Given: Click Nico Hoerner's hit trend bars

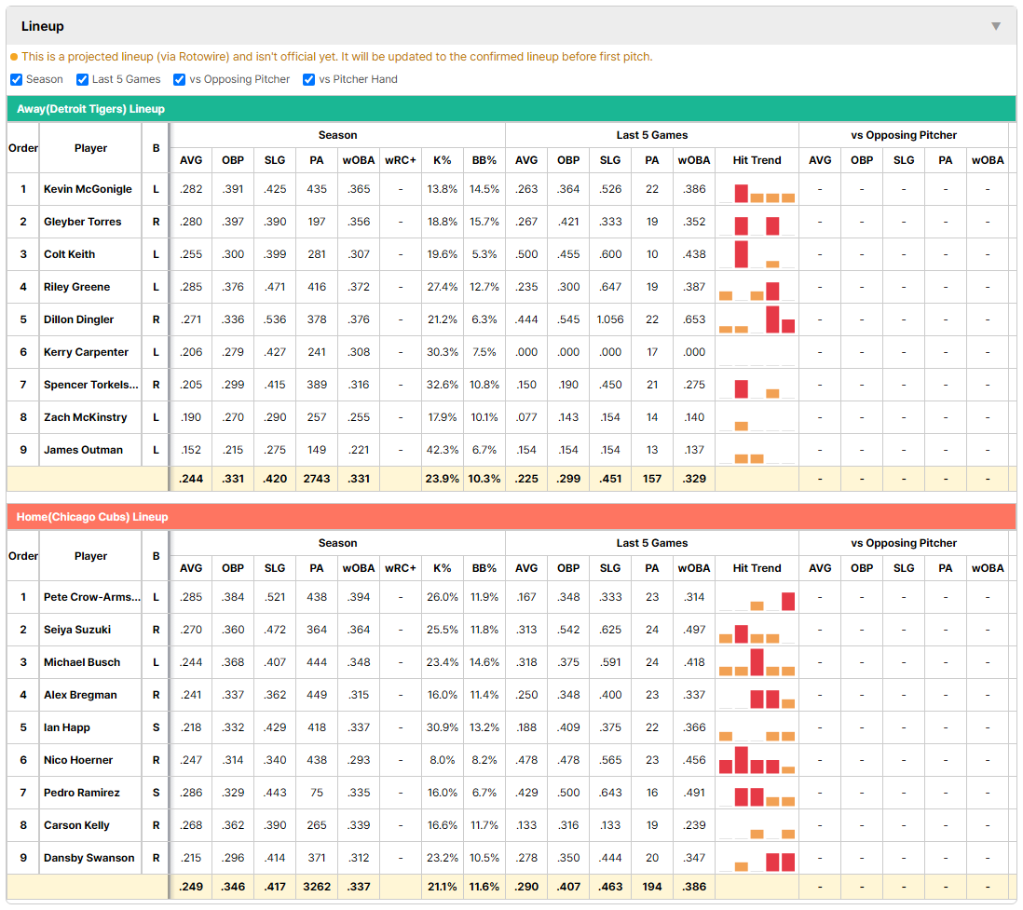Looking at the screenshot, I should [x=757, y=760].
